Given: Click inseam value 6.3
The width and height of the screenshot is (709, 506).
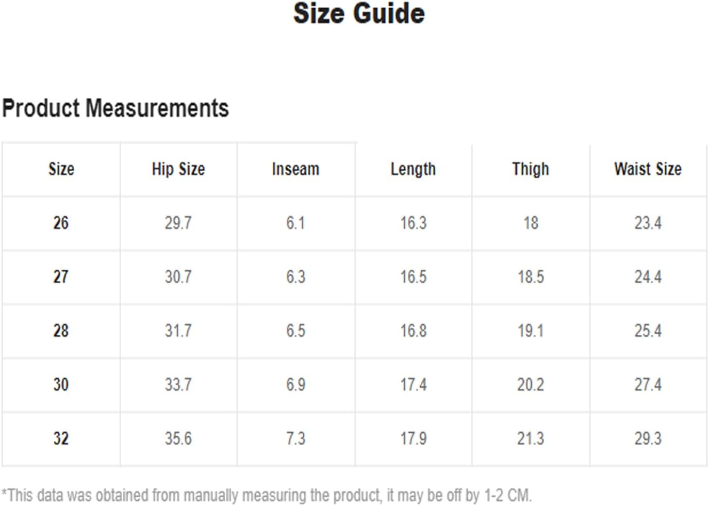Looking at the screenshot, I should [x=296, y=277].
